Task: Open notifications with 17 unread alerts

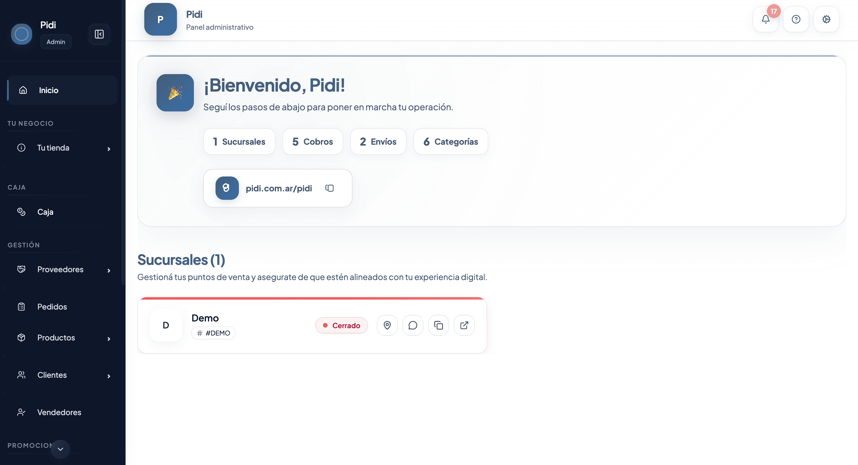Action: point(765,19)
